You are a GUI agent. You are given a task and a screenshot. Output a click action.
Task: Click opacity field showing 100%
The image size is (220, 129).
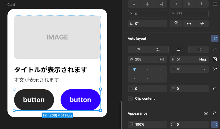pyautogui.click(x=147, y=124)
